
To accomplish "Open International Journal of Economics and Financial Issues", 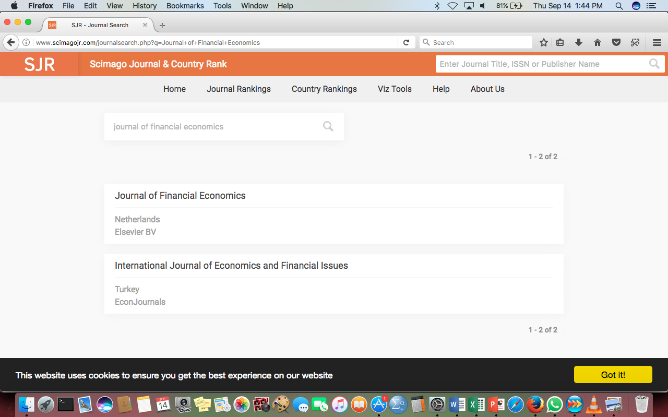I will (231, 266).
